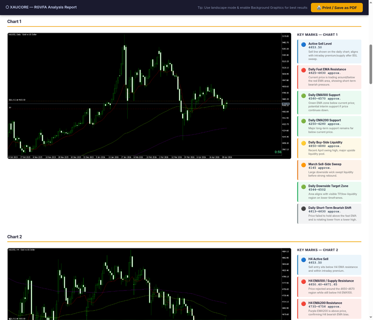Click the H4 Active Sell card title
The image size is (373, 320).
click(x=318, y=259)
